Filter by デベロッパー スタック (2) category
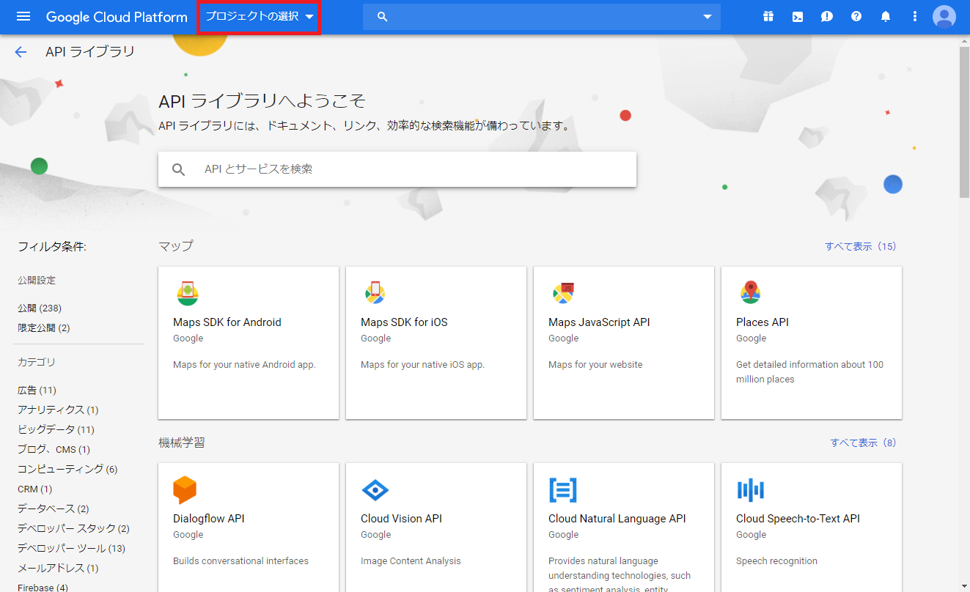The image size is (970, 592). [x=73, y=529]
